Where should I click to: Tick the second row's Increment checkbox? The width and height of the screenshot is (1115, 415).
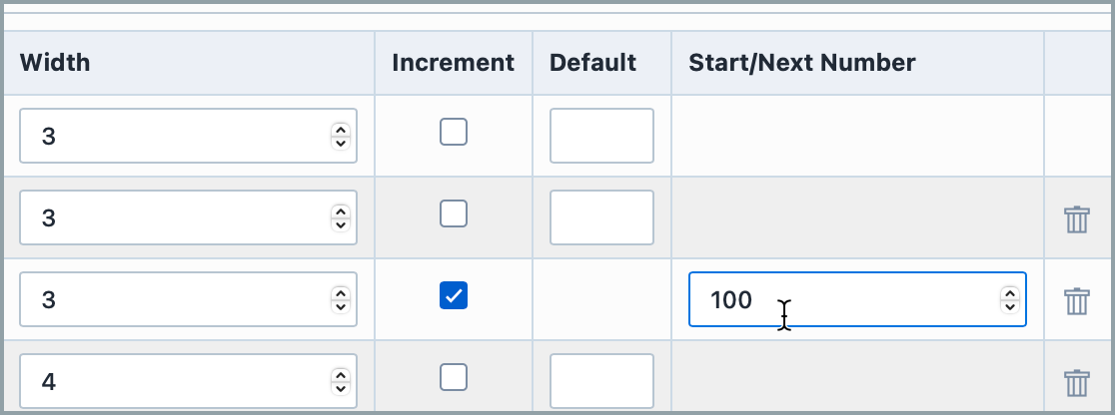(454, 213)
